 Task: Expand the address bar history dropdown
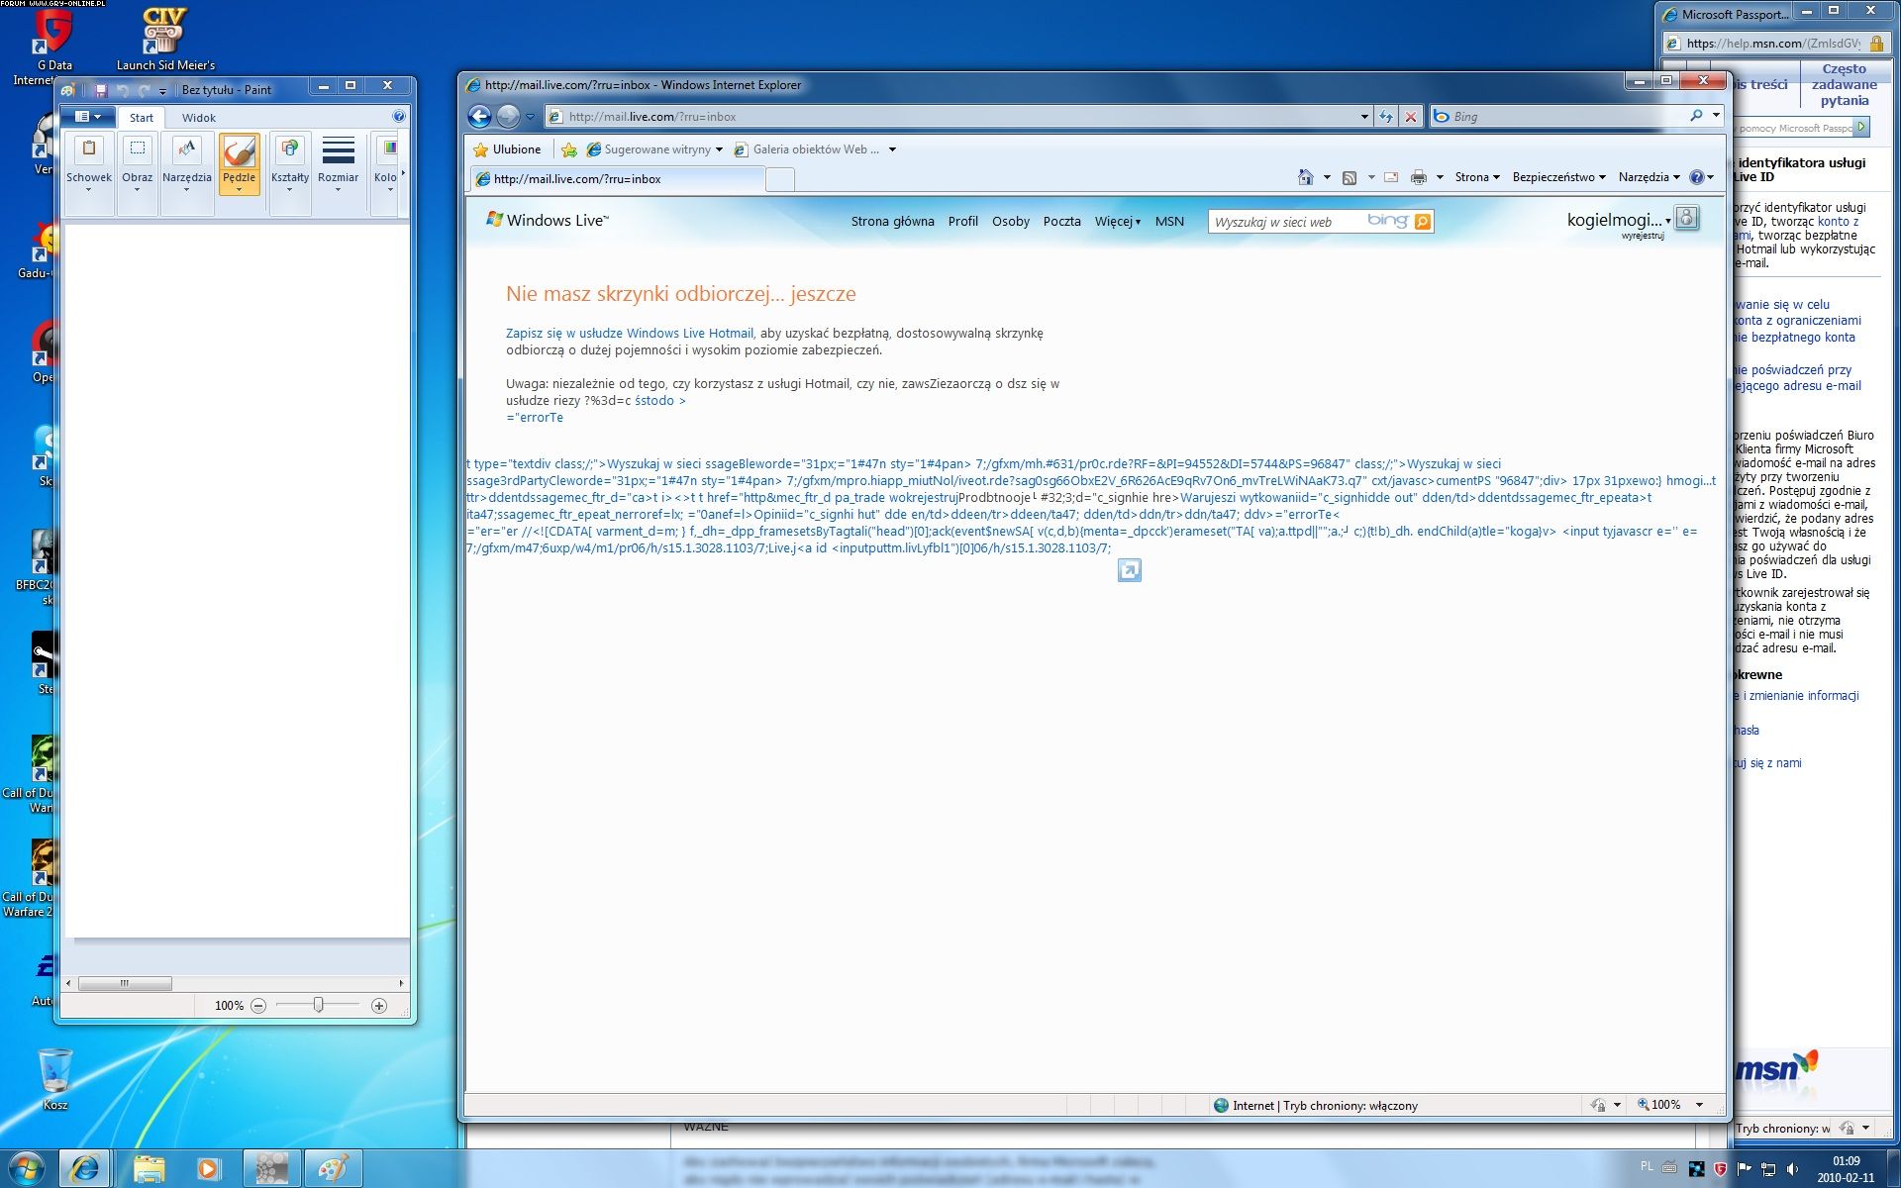click(x=1364, y=117)
